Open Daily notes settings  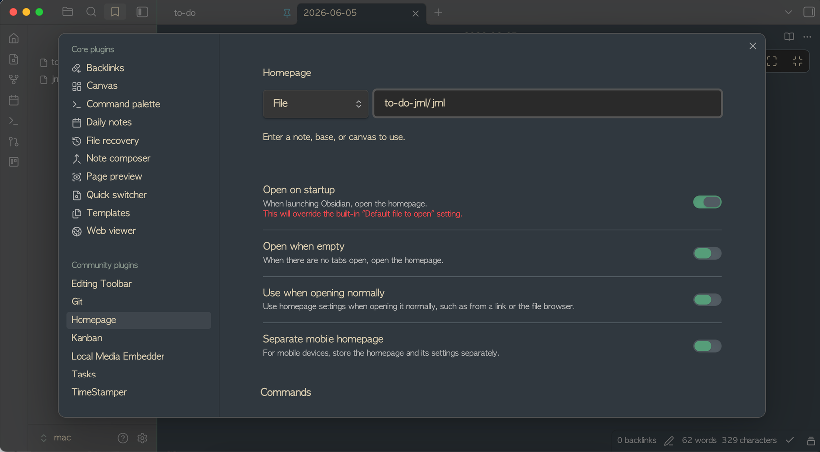(138, 122)
